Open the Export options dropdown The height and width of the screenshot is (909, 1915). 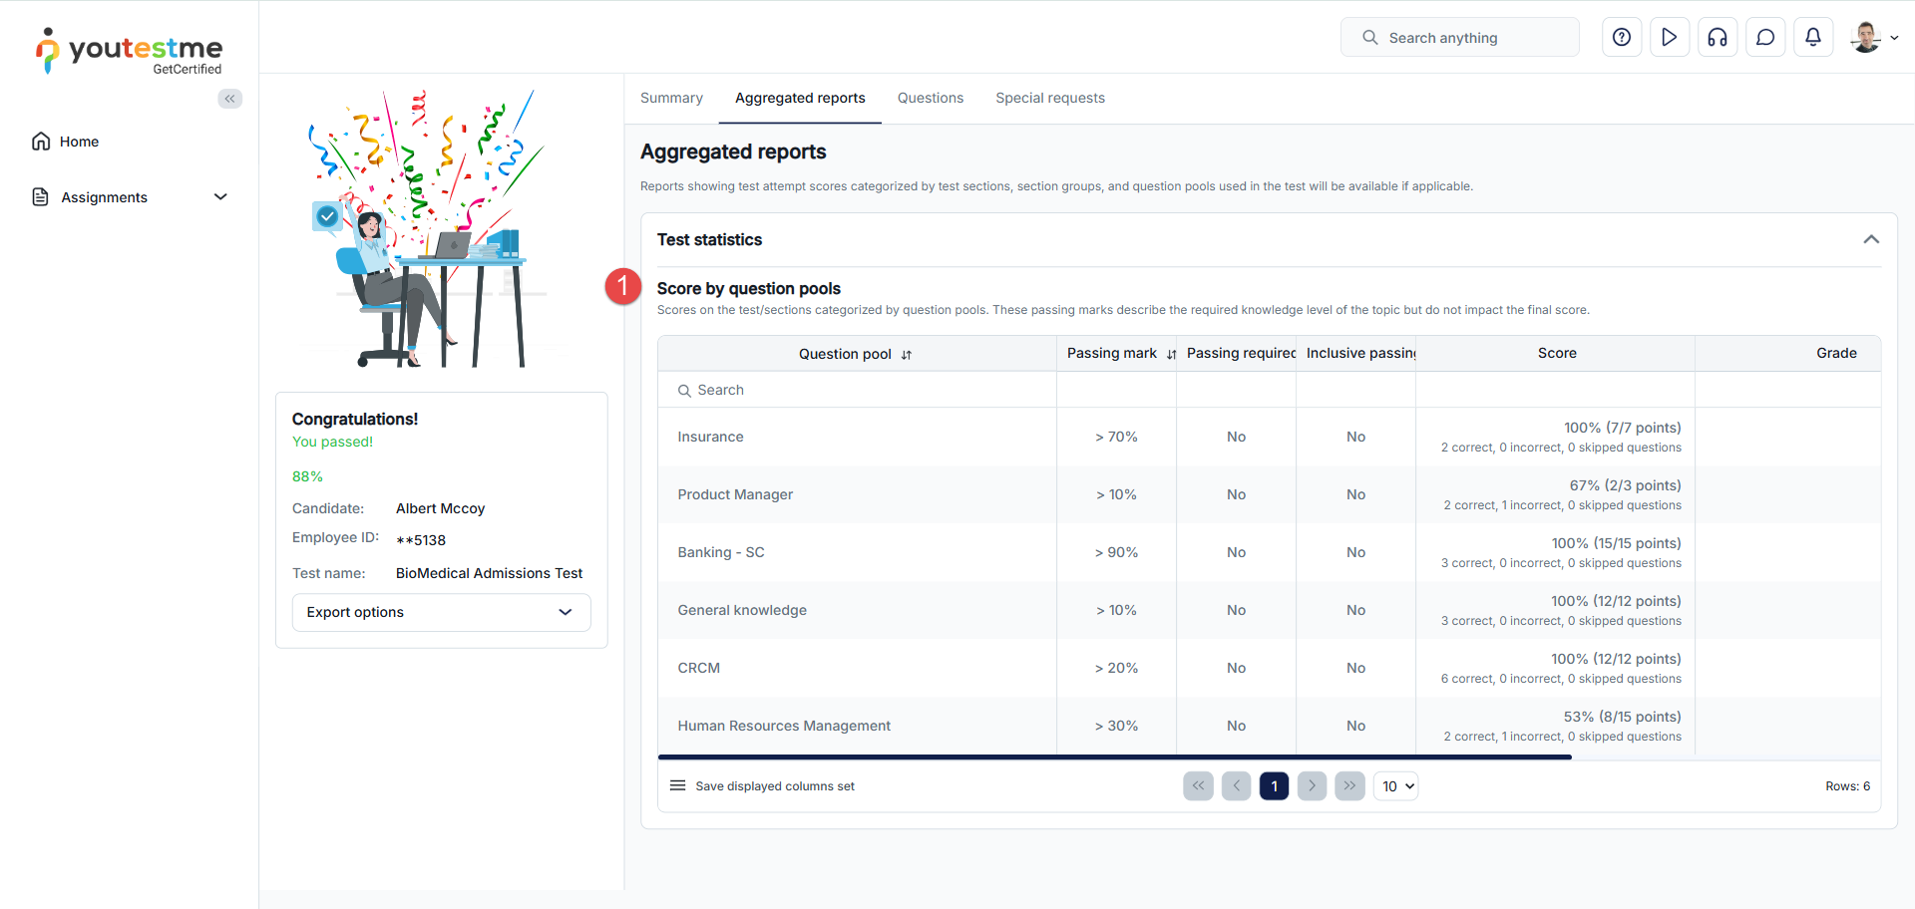point(441,612)
